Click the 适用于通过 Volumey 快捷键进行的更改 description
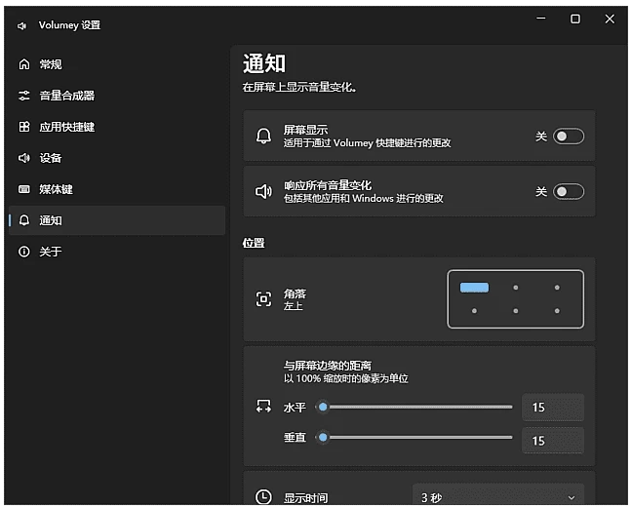The image size is (631, 508). tap(367, 143)
